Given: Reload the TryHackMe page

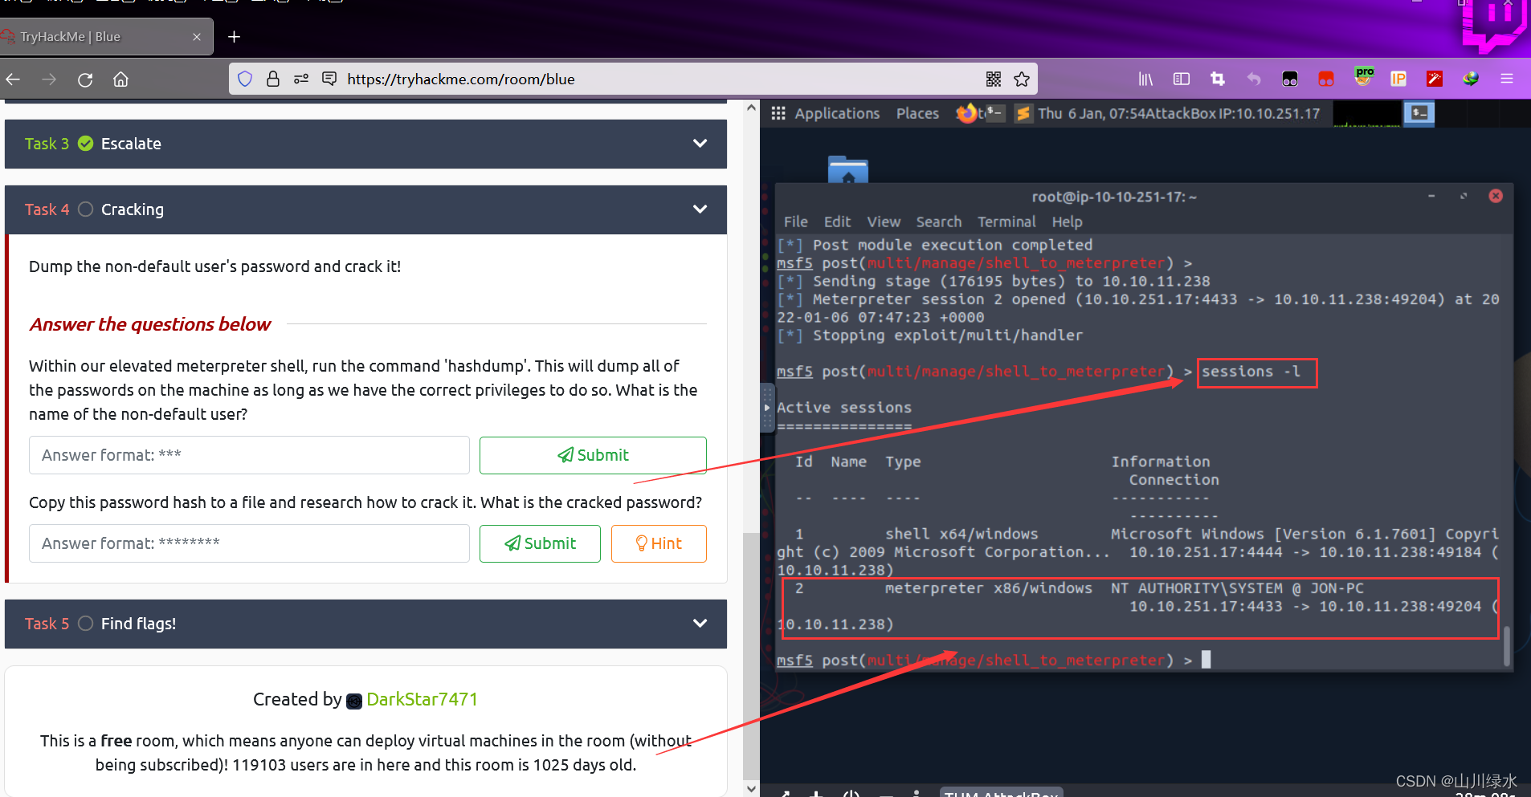Looking at the screenshot, I should click(x=85, y=79).
